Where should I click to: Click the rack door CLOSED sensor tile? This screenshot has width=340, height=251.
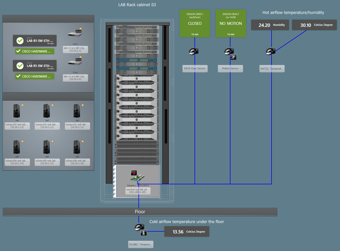(195, 23)
